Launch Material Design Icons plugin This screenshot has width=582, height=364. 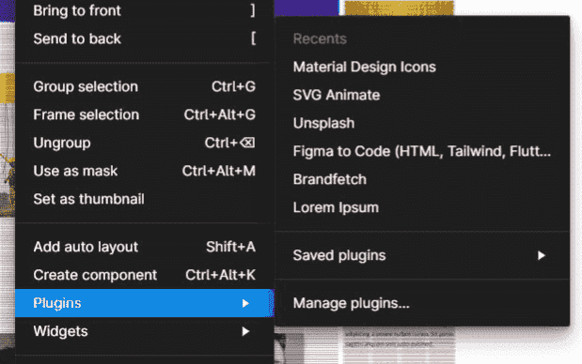(422, 67)
